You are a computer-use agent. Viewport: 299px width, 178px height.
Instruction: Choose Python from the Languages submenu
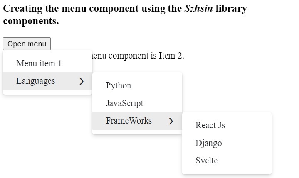coord(119,85)
